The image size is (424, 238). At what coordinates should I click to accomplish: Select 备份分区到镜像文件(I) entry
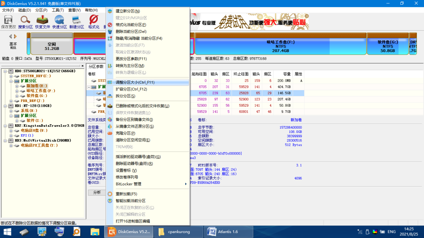(148, 120)
